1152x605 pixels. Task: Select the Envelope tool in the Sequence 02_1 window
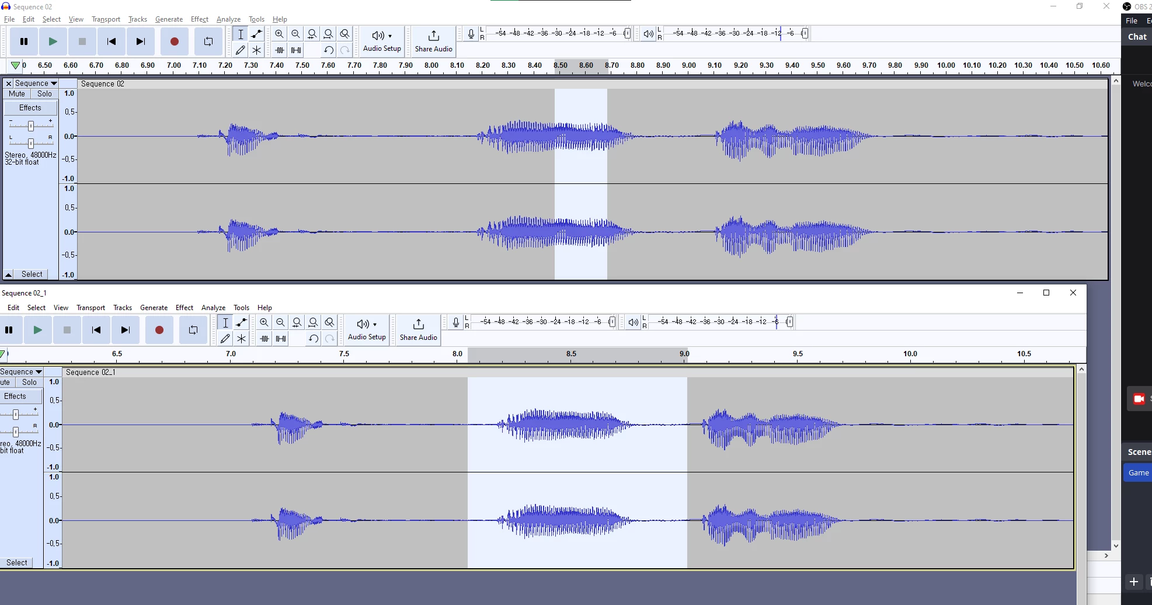[241, 322]
